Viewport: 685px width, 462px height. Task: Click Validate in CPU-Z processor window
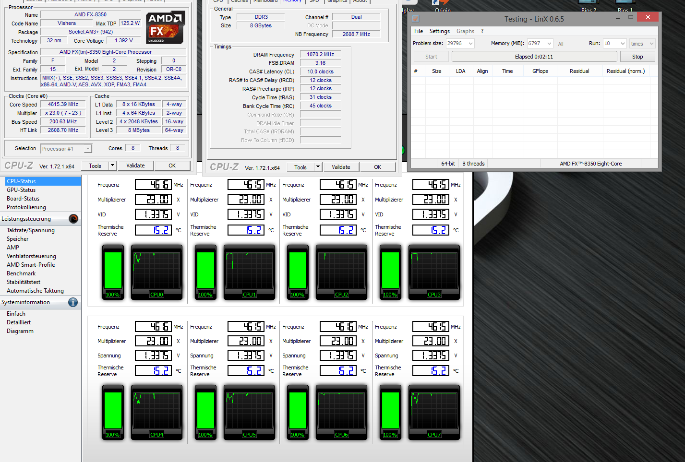pyautogui.click(x=135, y=166)
